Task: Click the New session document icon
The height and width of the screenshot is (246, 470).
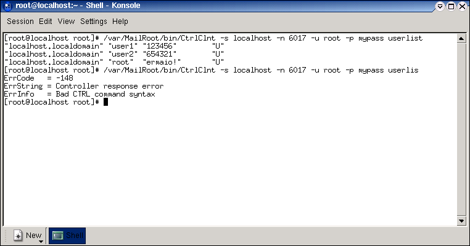Action: (18, 236)
